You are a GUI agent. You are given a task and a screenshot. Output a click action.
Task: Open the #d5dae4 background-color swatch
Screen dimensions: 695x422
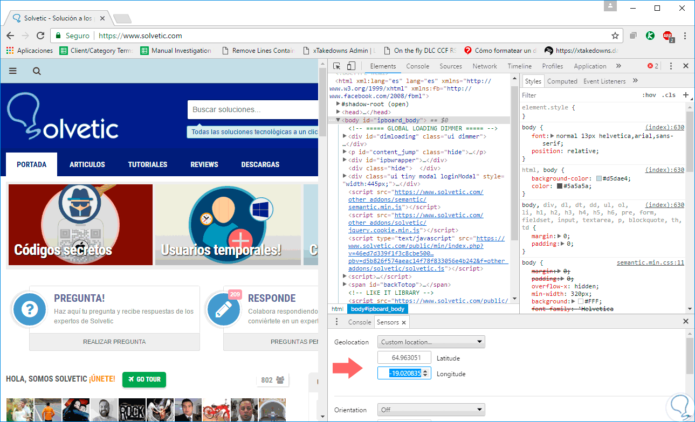click(599, 178)
